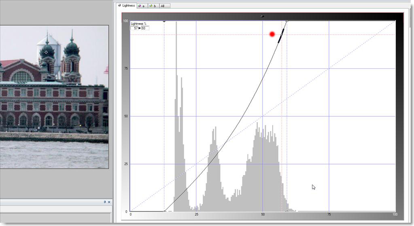
Task: Click the white point marker at curve top right
Action: (x=287, y=21)
